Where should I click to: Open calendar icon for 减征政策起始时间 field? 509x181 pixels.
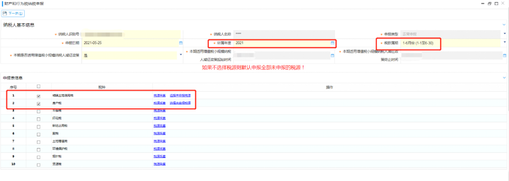pyautogui.click(x=332, y=55)
